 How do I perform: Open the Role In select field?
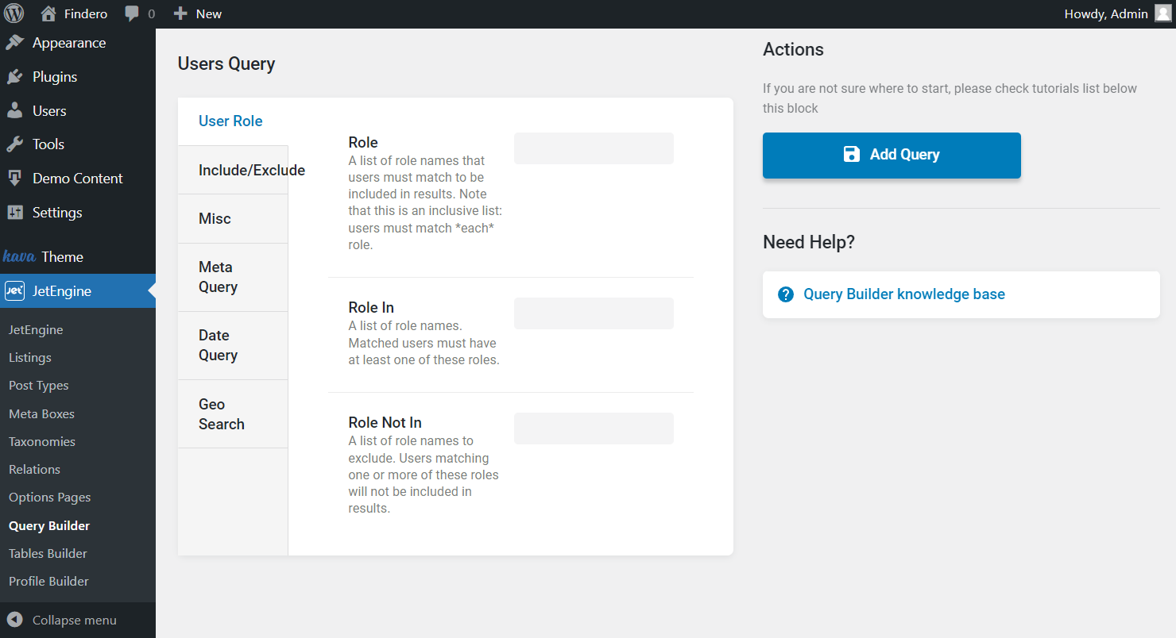(594, 313)
